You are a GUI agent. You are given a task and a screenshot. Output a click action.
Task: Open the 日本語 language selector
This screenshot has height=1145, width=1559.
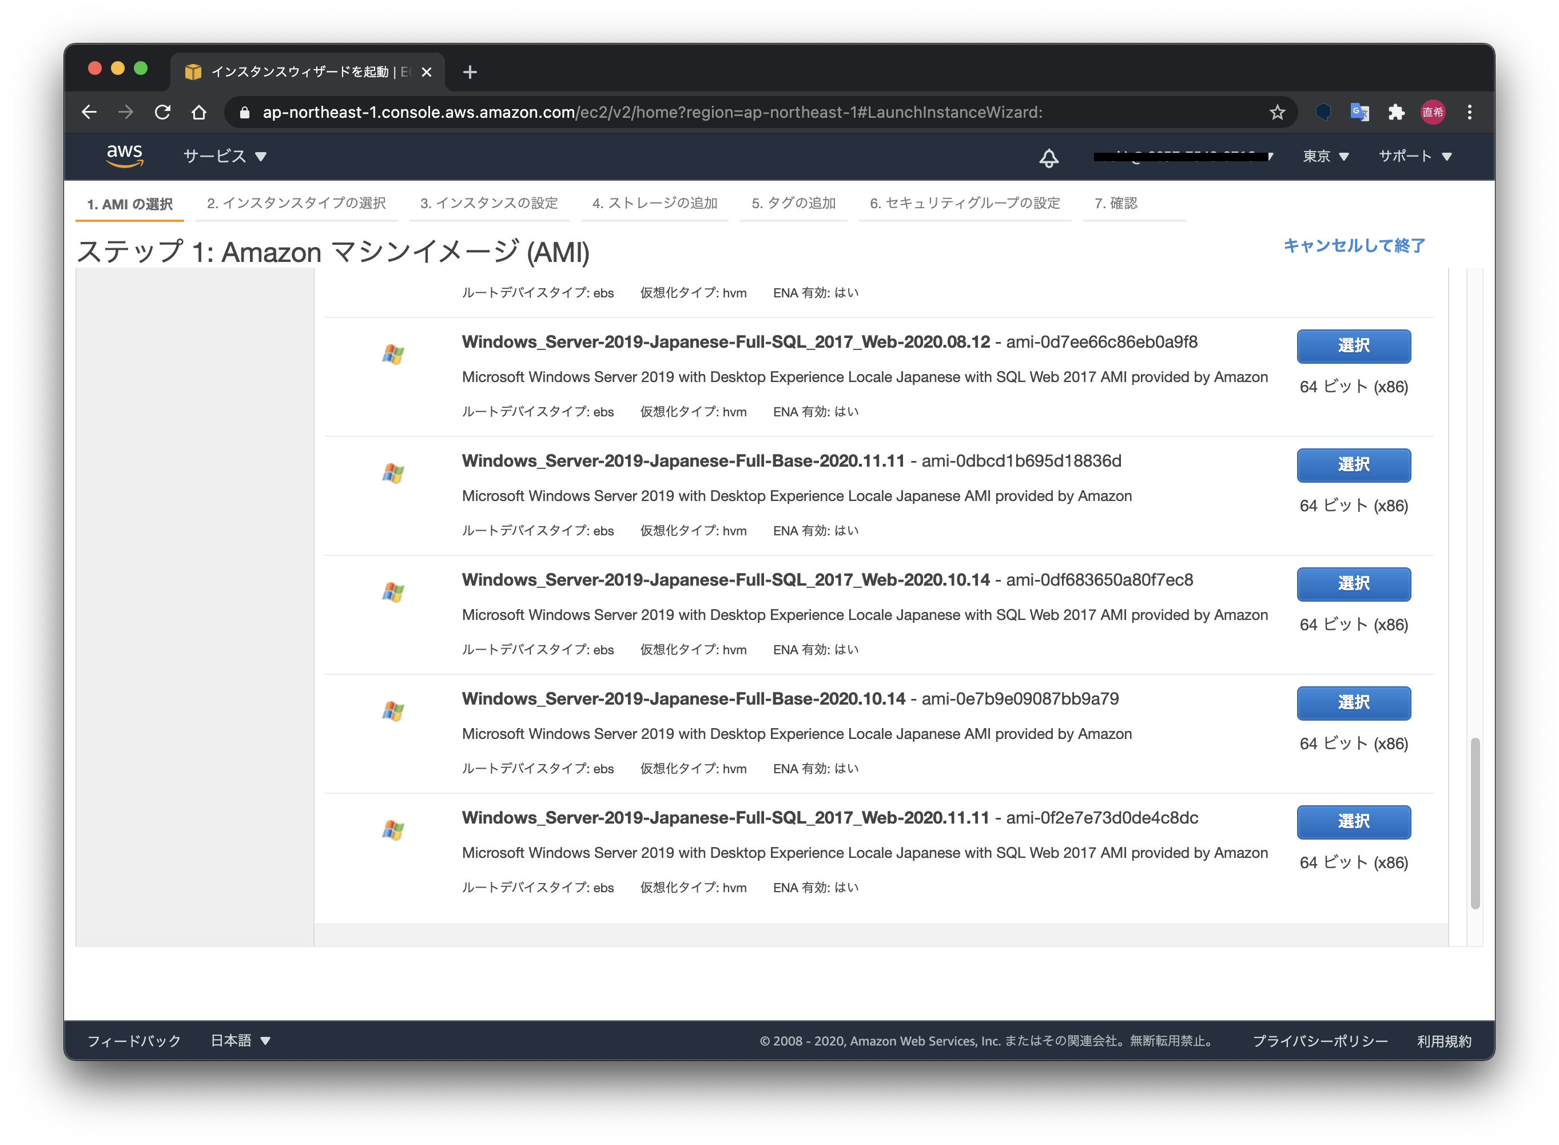click(x=240, y=1040)
